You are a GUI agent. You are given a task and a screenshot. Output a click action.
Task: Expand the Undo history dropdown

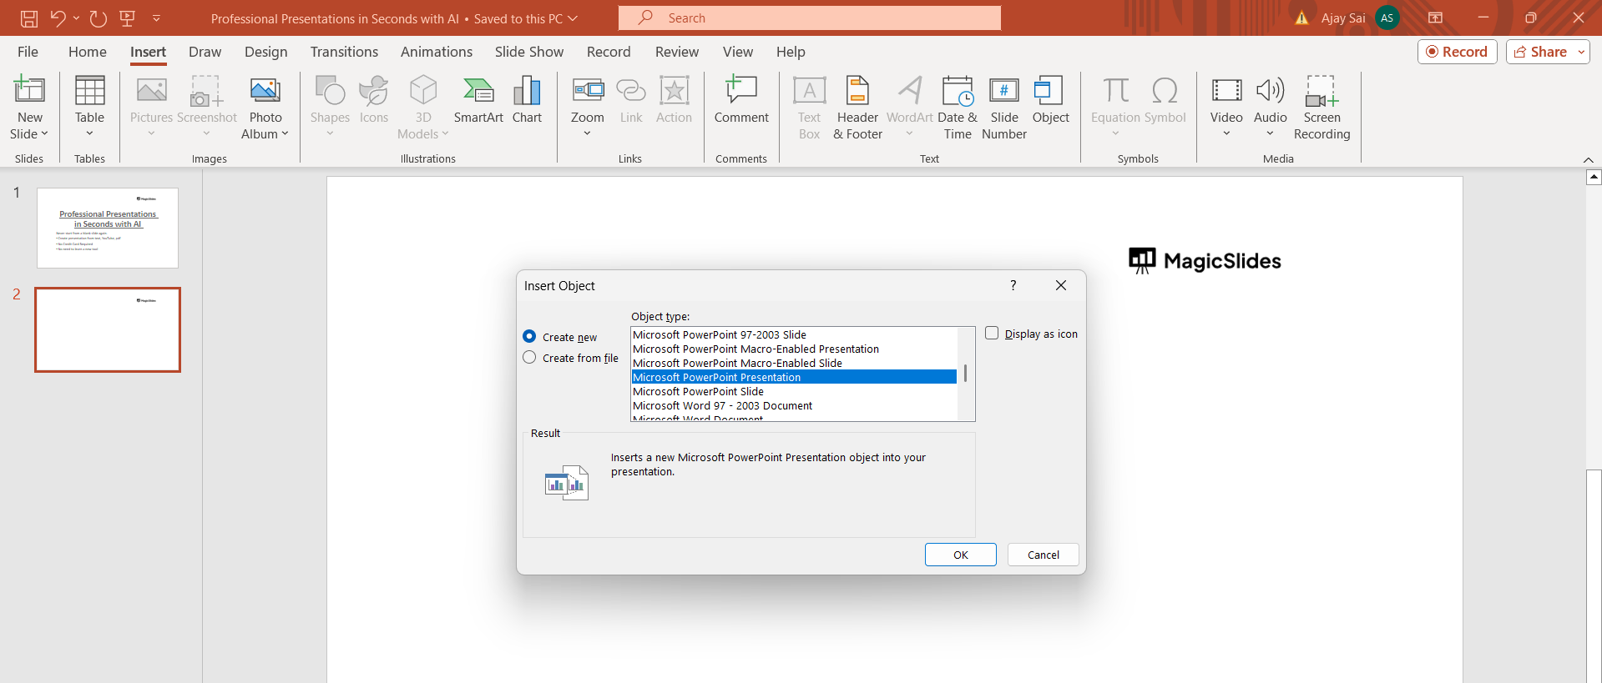tap(76, 18)
